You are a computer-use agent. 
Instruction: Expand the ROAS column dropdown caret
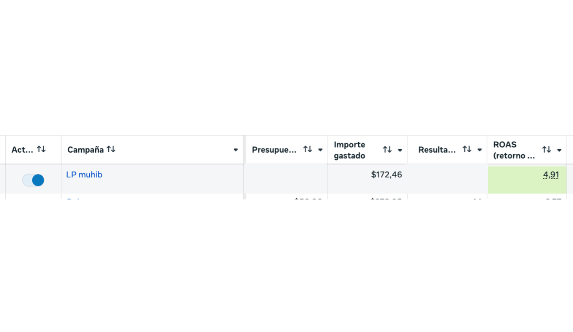tap(559, 150)
